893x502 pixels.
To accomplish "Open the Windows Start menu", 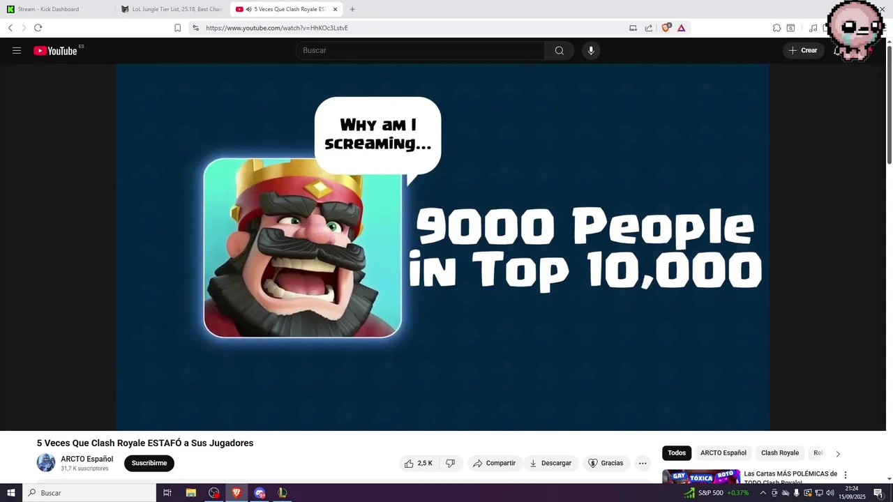I will click(11, 493).
